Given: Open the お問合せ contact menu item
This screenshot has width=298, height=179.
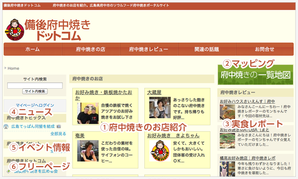Looking at the screenshot, I should 264,49.
